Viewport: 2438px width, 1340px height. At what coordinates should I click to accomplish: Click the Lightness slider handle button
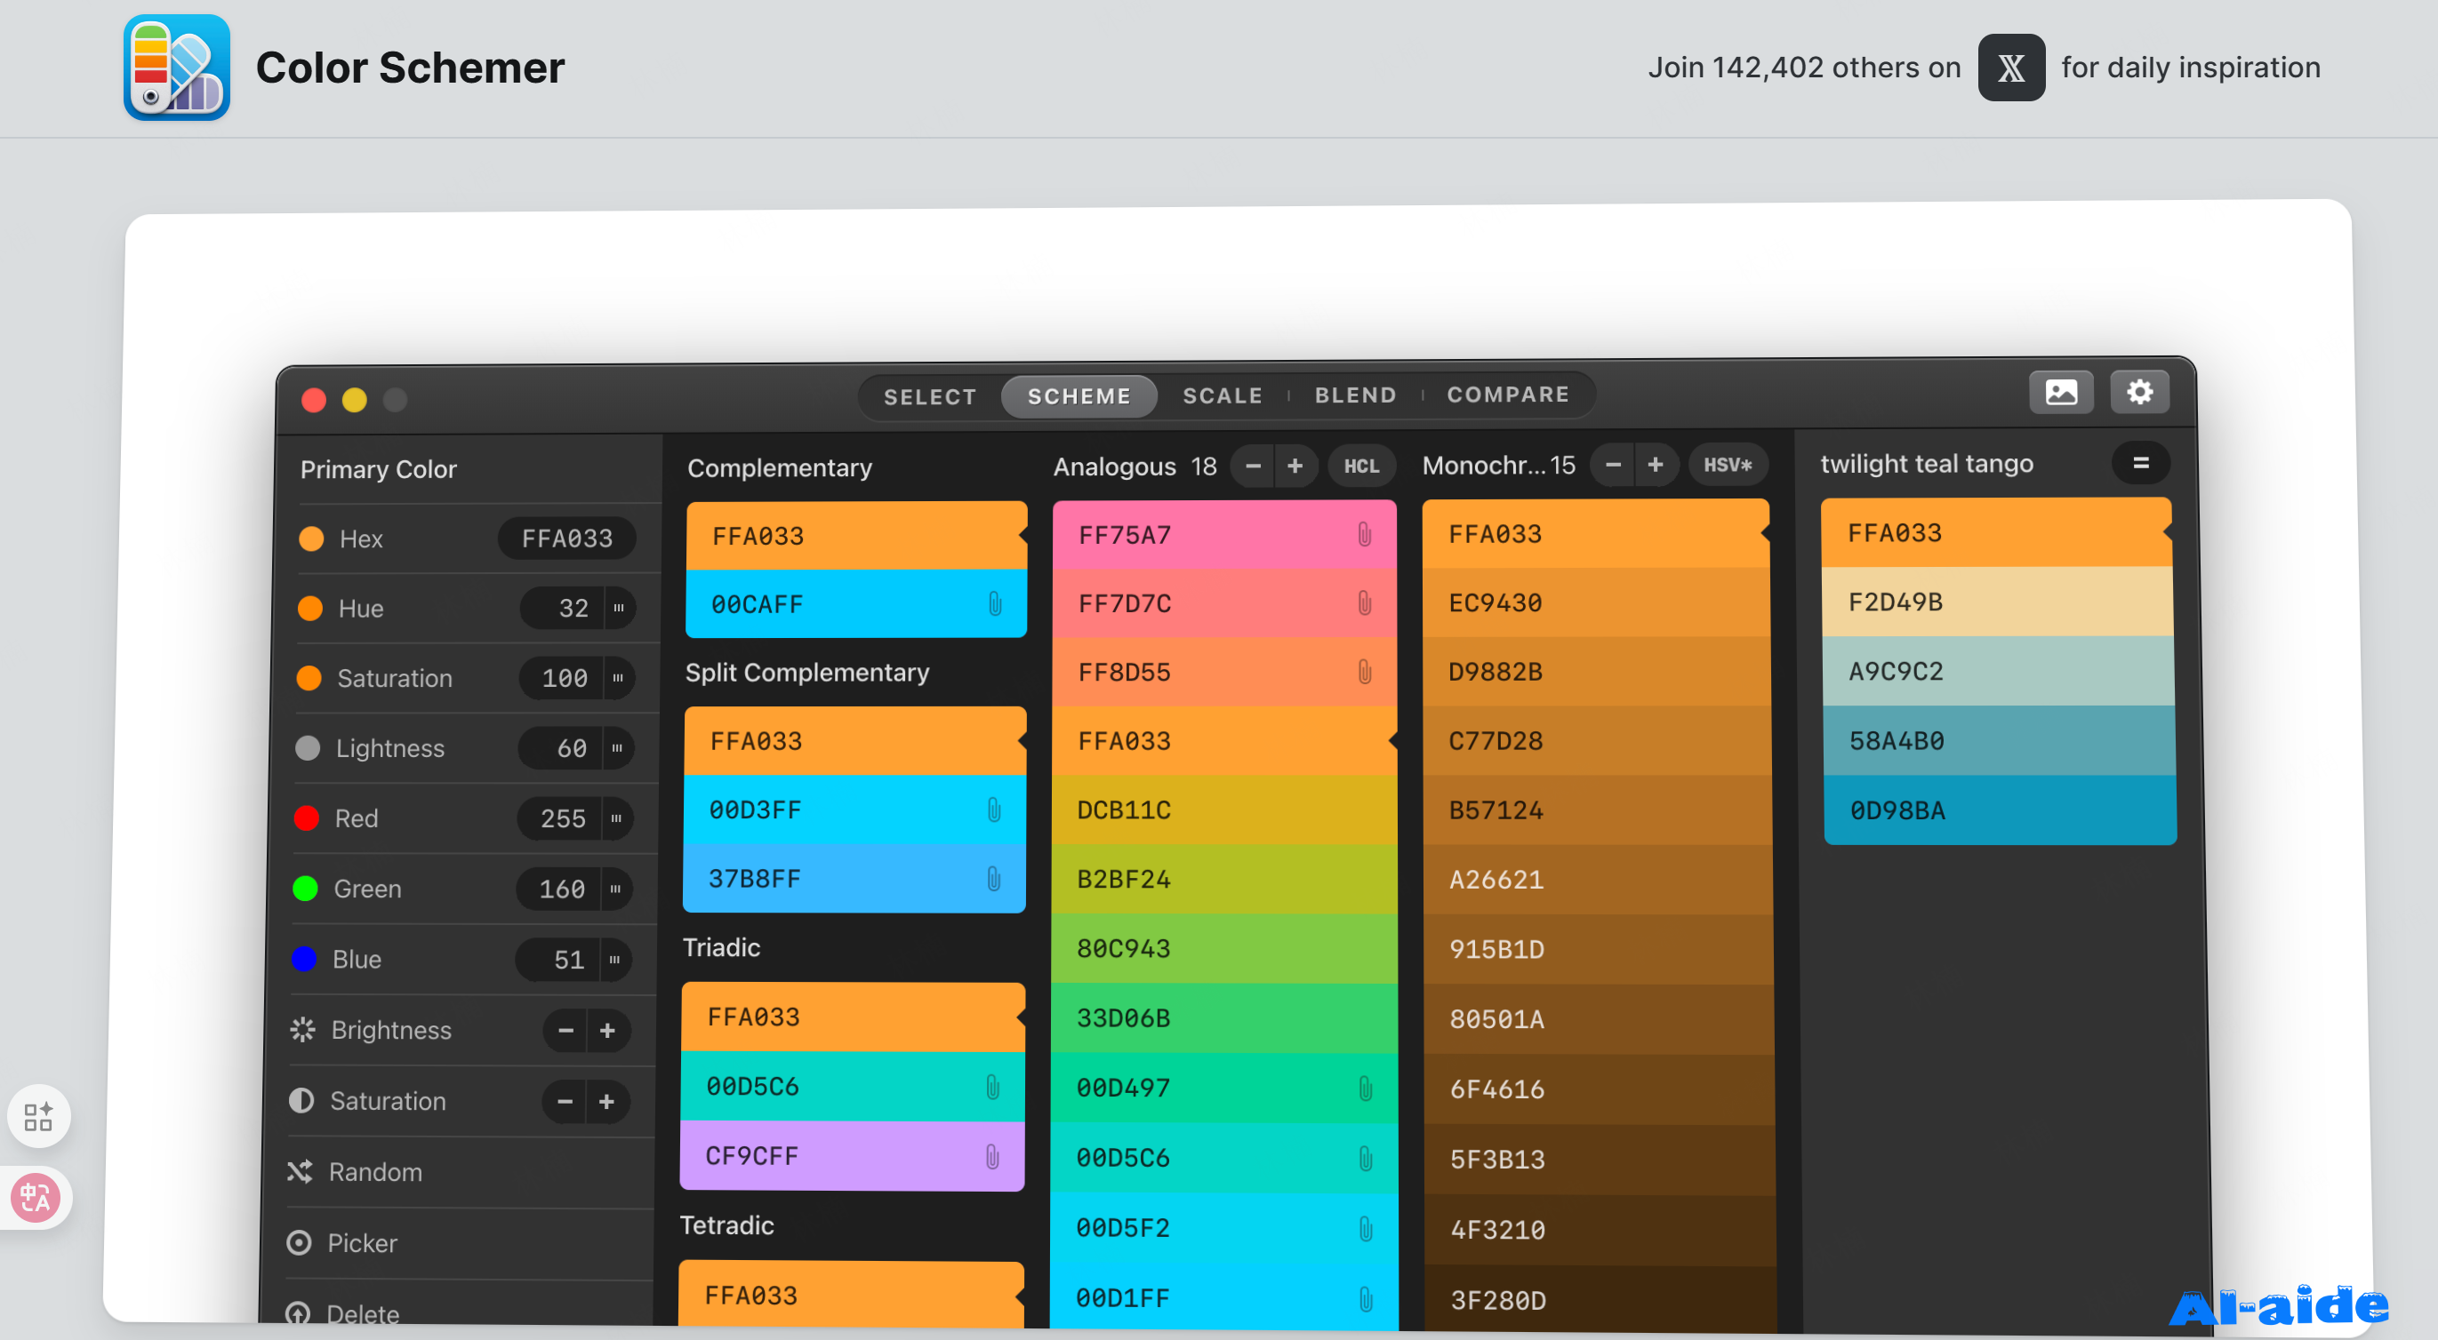click(x=617, y=748)
